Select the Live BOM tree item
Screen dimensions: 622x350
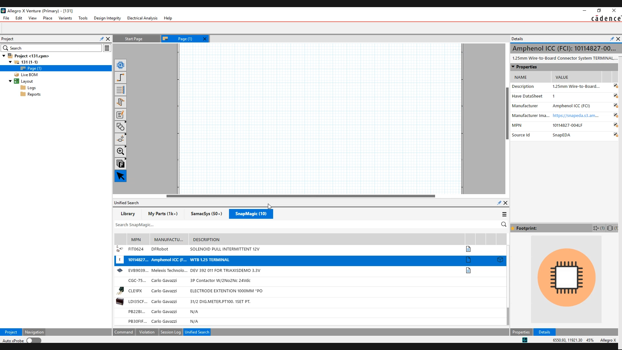(29, 75)
